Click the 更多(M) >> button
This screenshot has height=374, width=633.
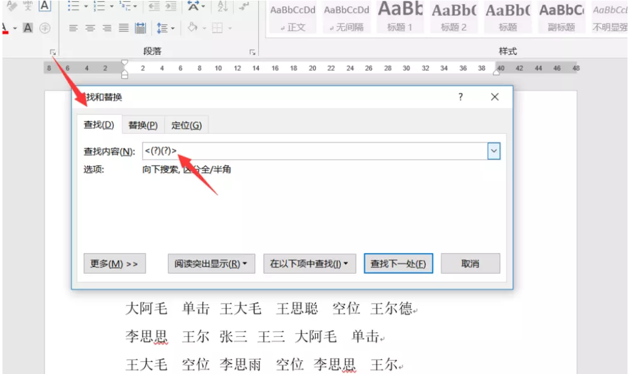[114, 263]
